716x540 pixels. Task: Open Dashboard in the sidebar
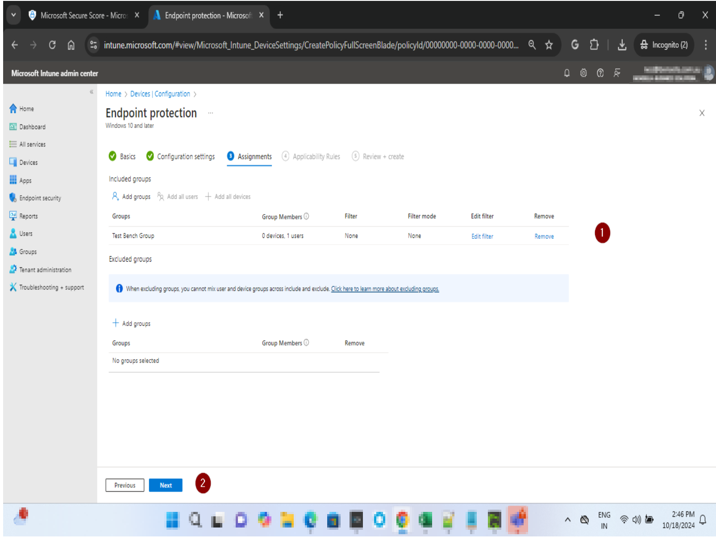[x=27, y=127]
